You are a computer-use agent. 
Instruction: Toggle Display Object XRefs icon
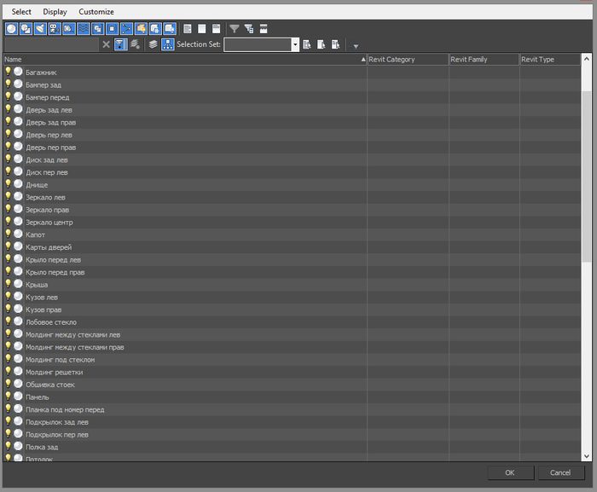pos(112,28)
